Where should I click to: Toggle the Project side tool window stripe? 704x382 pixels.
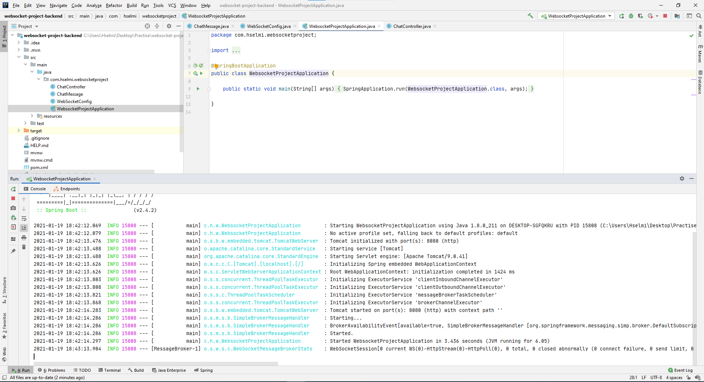[x=4, y=37]
